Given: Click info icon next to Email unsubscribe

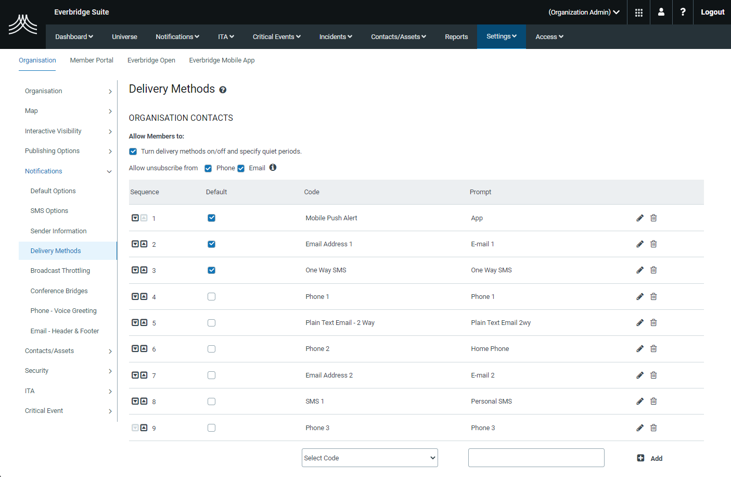Looking at the screenshot, I should 273,168.
